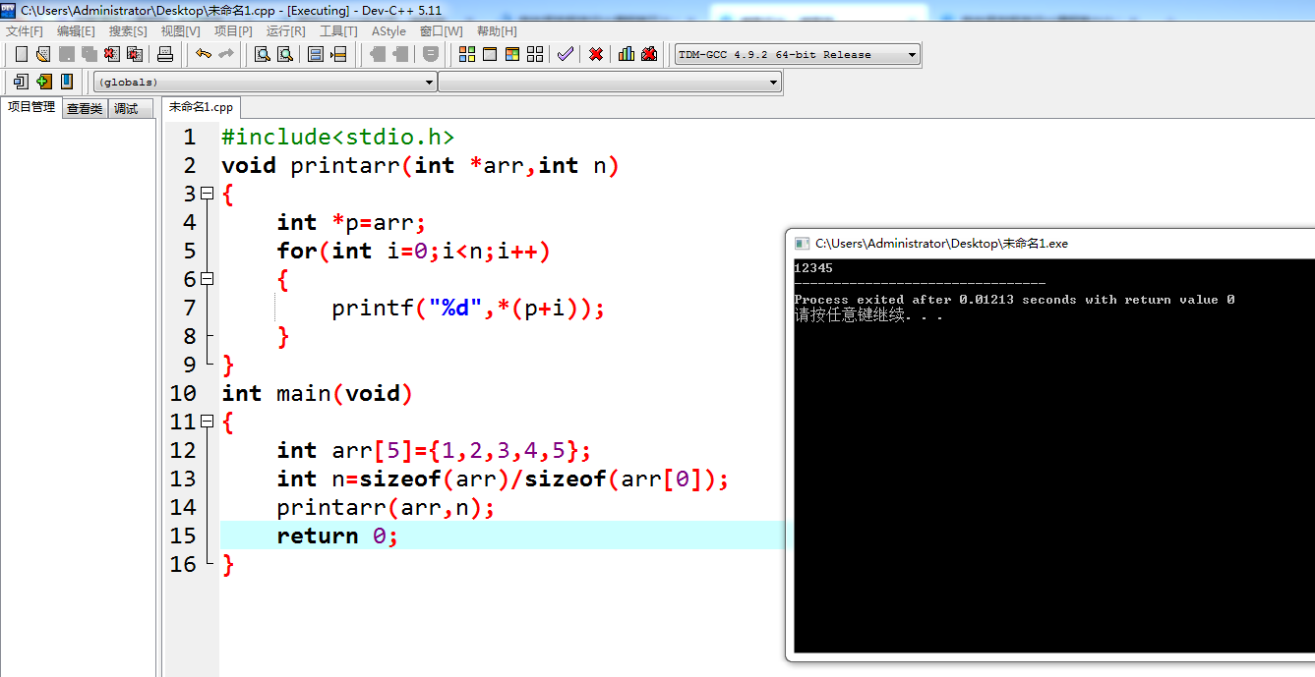Open Find via the magnifier icon
This screenshot has width=1315, height=677.
point(263,54)
